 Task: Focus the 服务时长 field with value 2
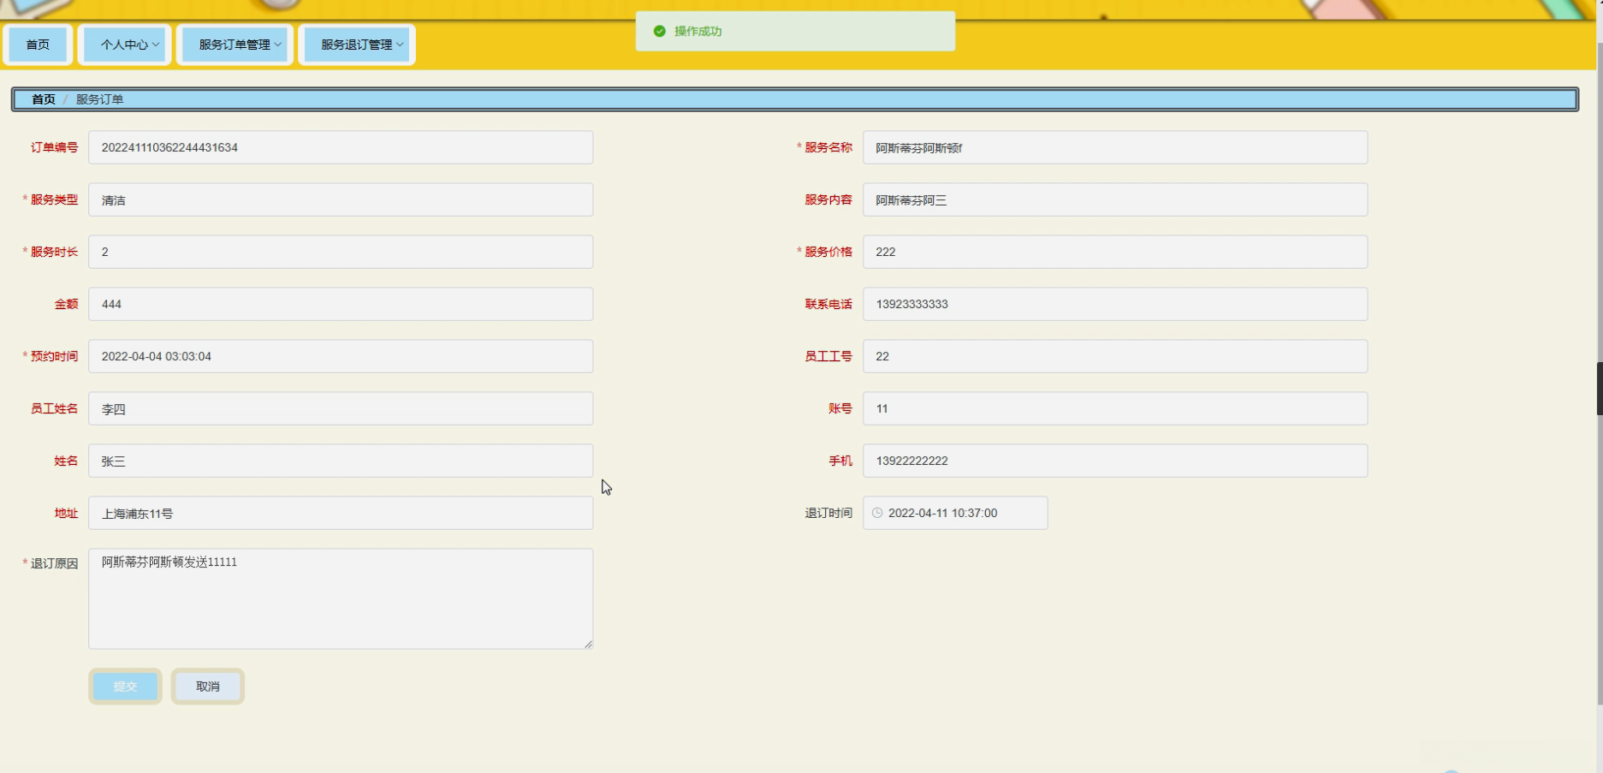click(x=341, y=252)
